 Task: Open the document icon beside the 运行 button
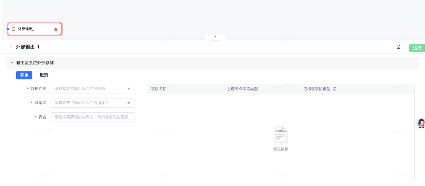point(399,47)
